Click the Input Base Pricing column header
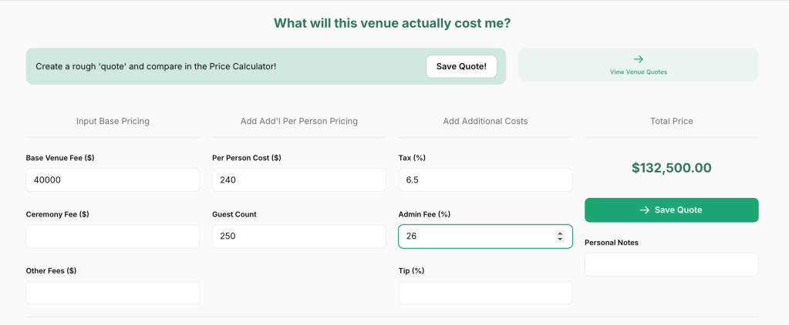 coord(113,121)
